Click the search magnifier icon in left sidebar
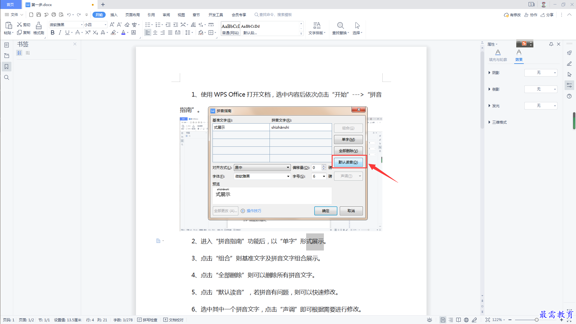Screen dimensions: 576x324 [x=7, y=77]
